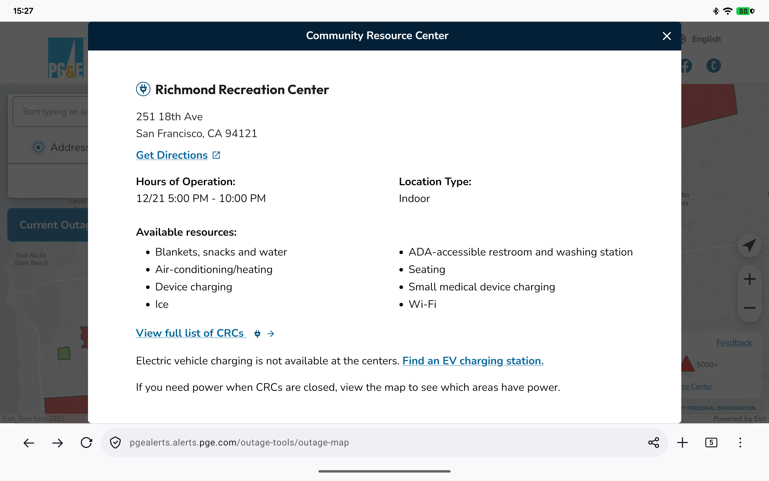Screen dimensions: 769x481
Task: Open a new browser tab
Action: 682,443
